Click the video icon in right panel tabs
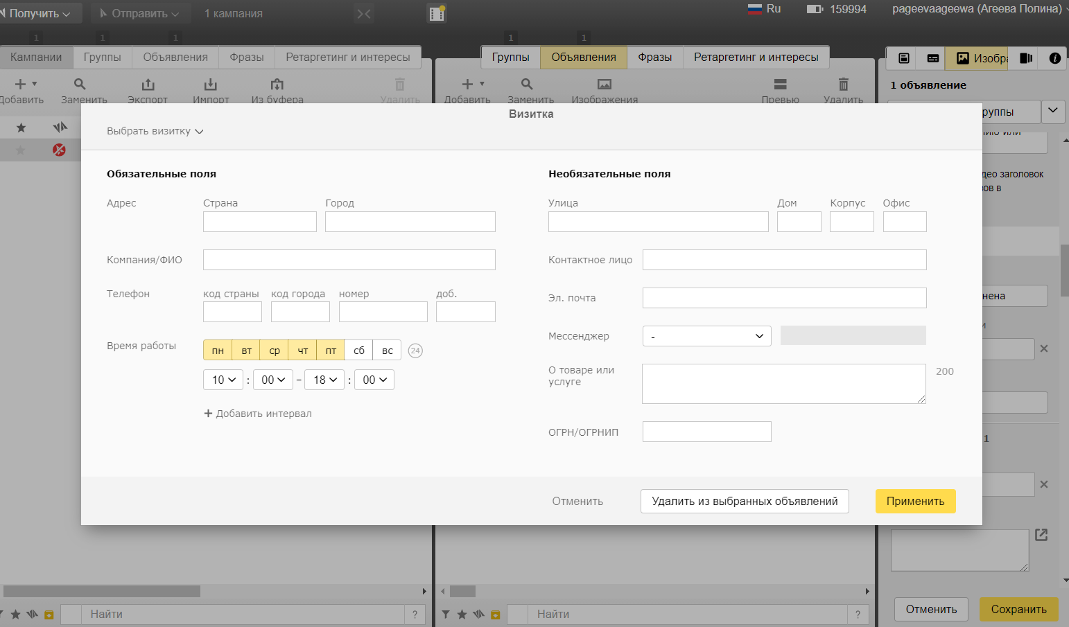The height and width of the screenshot is (627, 1069). (x=1027, y=58)
